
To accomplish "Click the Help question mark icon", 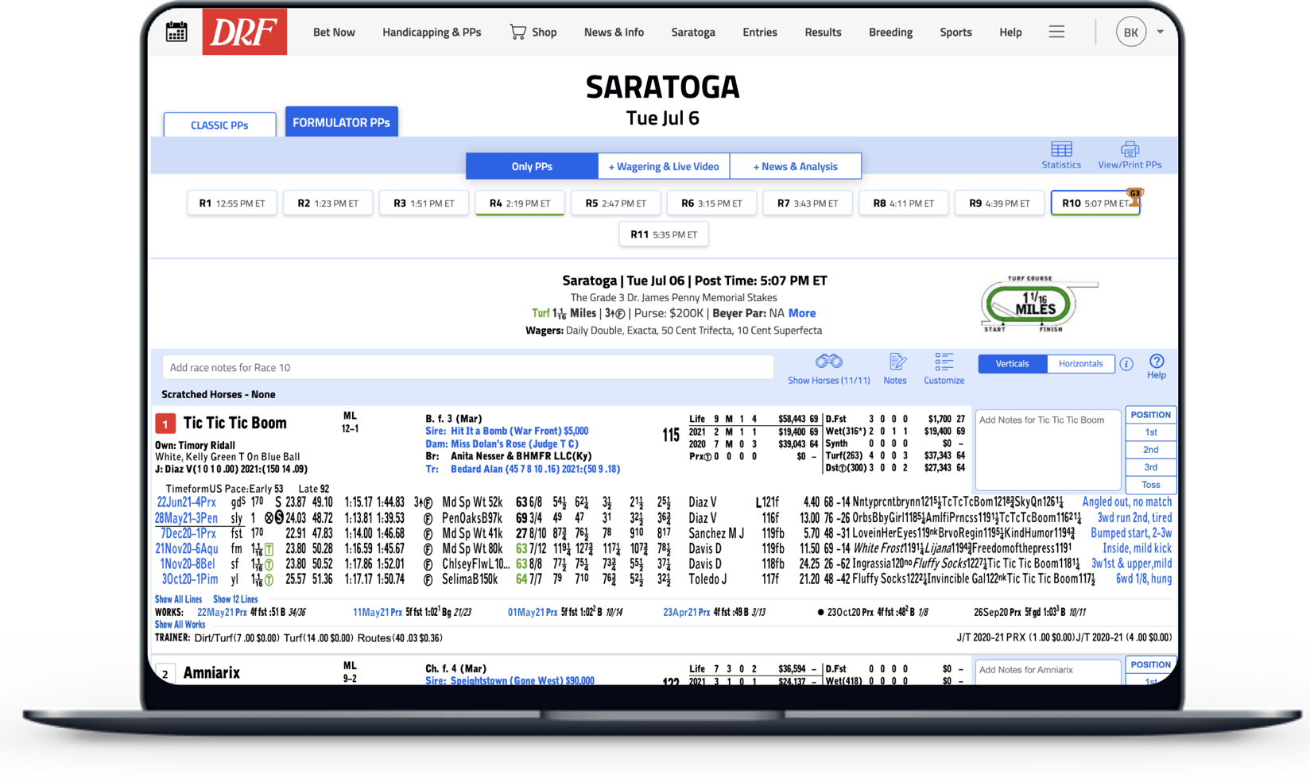I will 1157,362.
